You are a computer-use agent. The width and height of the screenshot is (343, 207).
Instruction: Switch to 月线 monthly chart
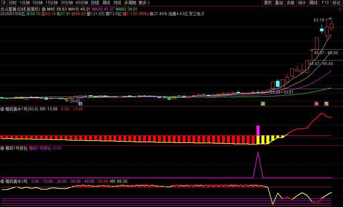117,3
